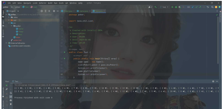Click the Print icon in Run console

(x=11, y=100)
